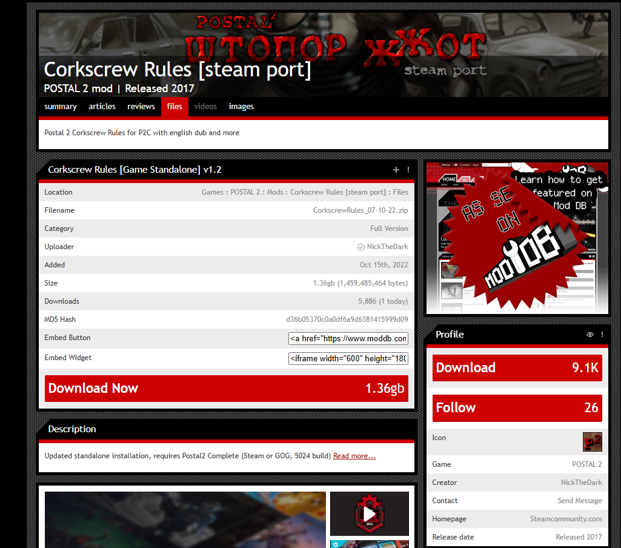The image size is (621, 548).
Task: Open the reviews tab
Action: (x=141, y=107)
